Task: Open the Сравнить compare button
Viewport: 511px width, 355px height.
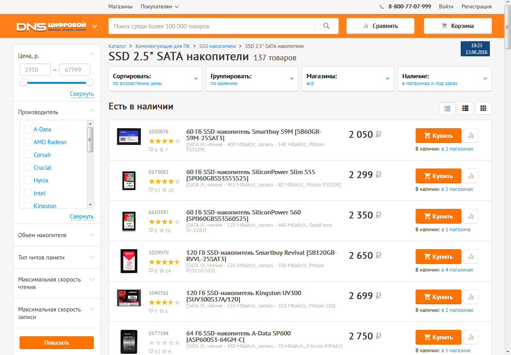Action: (380, 26)
